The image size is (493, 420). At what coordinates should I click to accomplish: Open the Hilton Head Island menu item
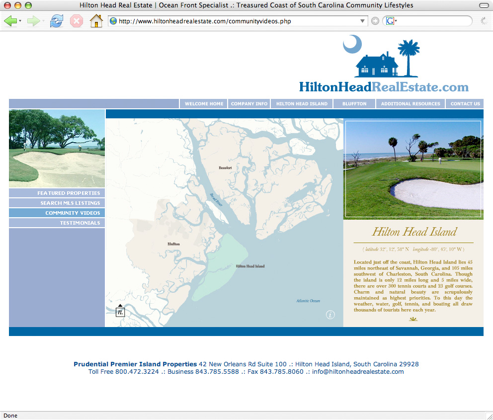click(x=302, y=104)
